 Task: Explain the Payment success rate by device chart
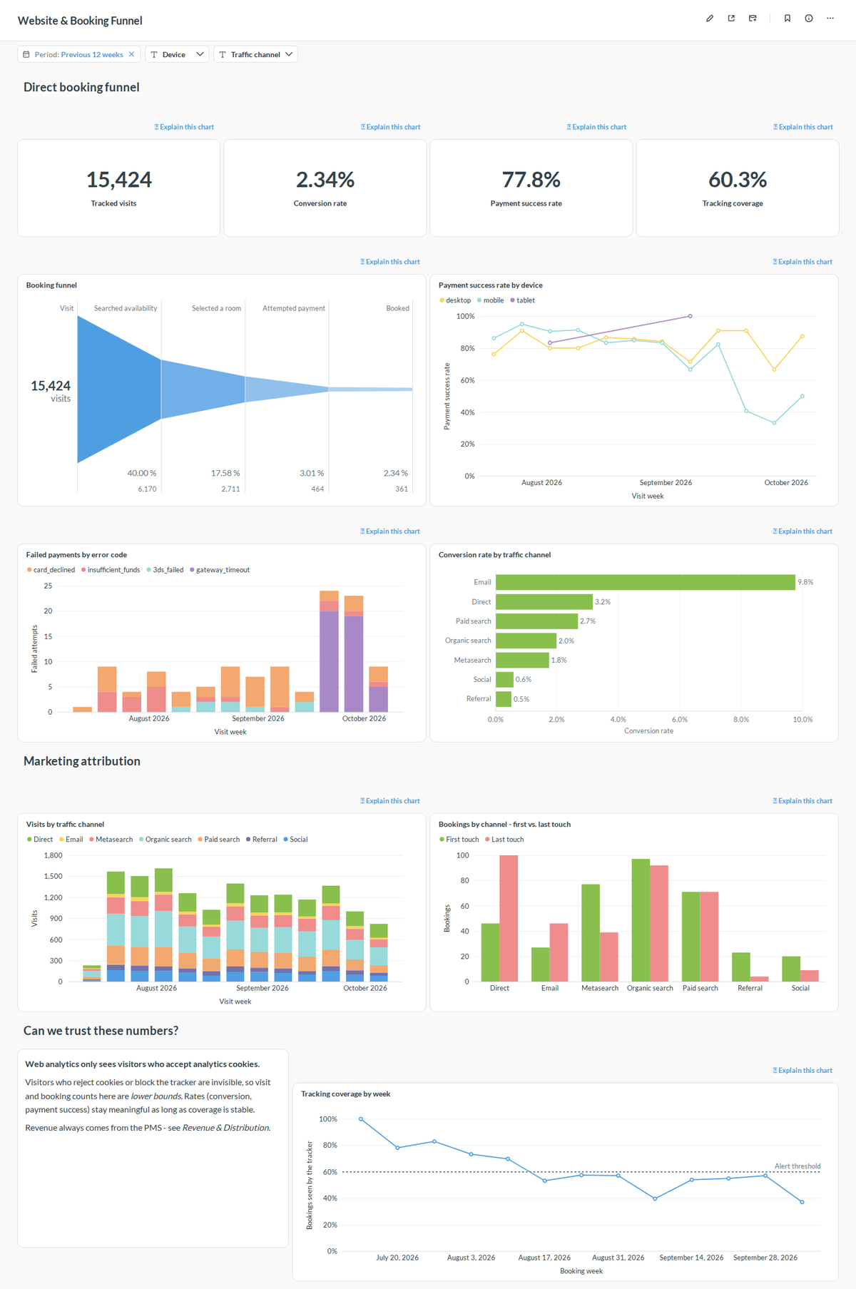point(802,262)
